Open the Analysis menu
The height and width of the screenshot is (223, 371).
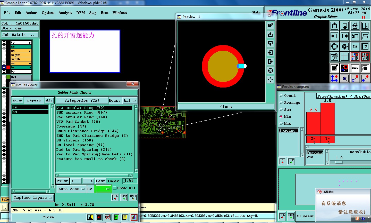tap(65, 13)
